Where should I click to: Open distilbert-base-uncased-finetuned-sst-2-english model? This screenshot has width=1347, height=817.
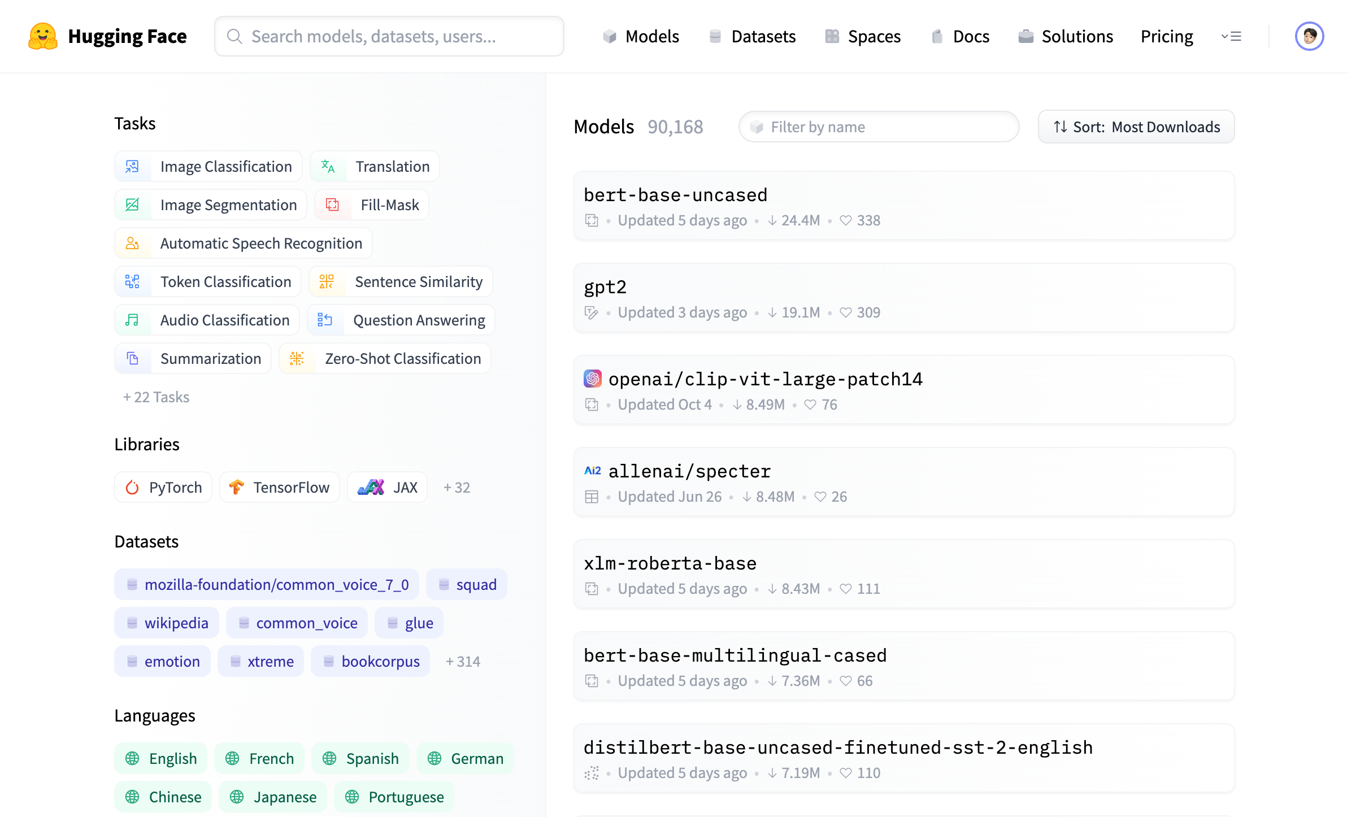click(x=904, y=758)
